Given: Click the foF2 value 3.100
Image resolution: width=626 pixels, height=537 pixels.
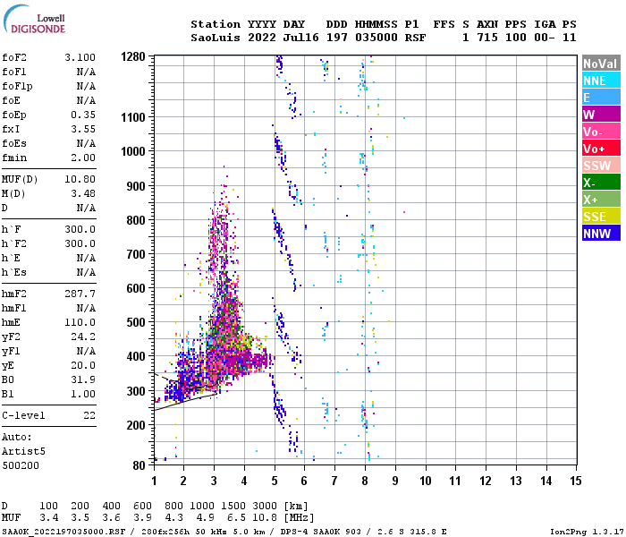Looking at the screenshot, I should pos(80,57).
